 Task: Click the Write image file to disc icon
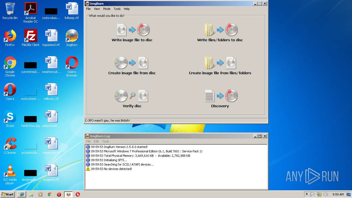(x=133, y=29)
